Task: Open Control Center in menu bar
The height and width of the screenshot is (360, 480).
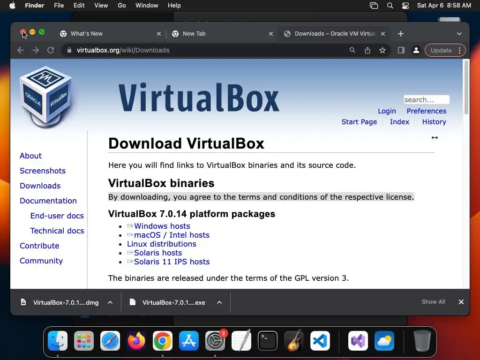Action: (405, 6)
